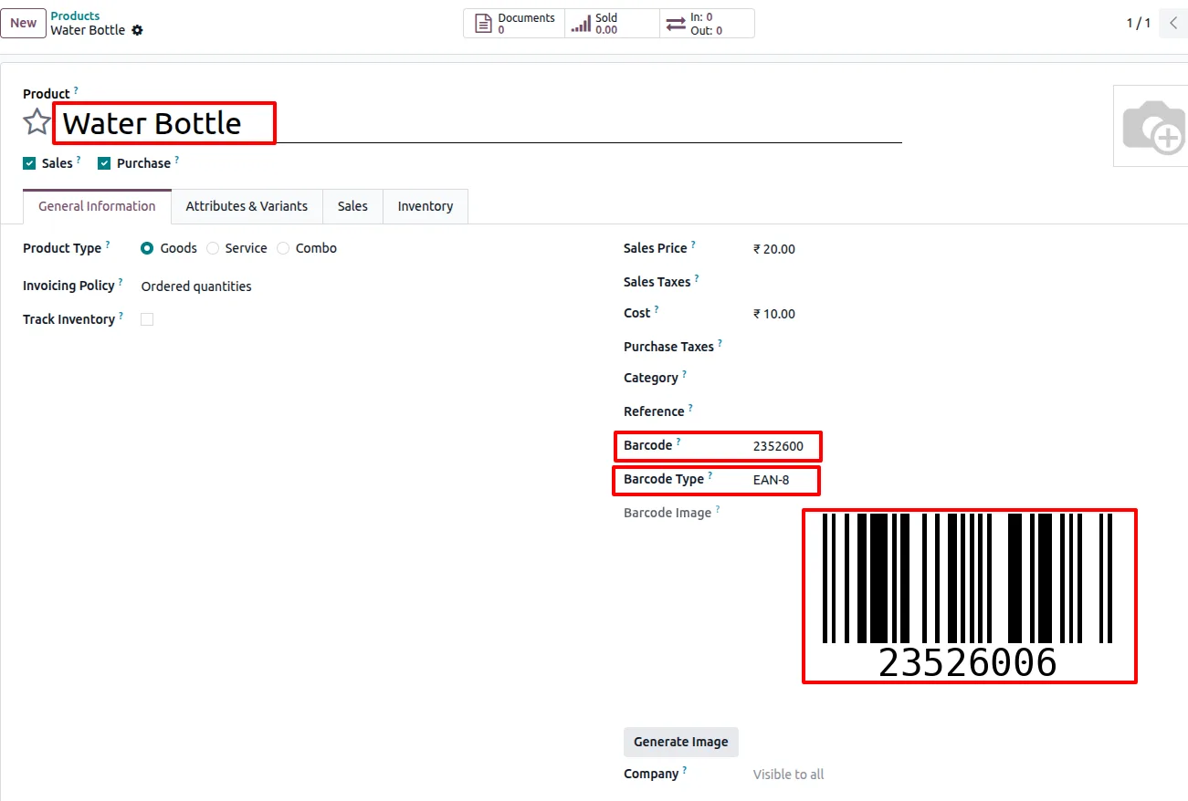The width and height of the screenshot is (1188, 801).
Task: Open the Documents smart button
Action: pyautogui.click(x=514, y=24)
